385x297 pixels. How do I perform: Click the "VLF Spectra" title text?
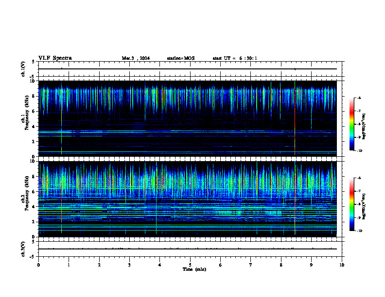(55, 58)
